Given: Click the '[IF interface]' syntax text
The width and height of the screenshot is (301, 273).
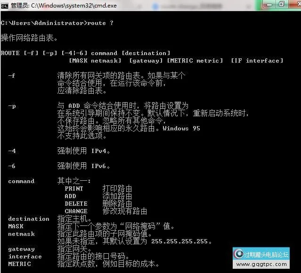Looking at the screenshot, I should [x=257, y=61].
